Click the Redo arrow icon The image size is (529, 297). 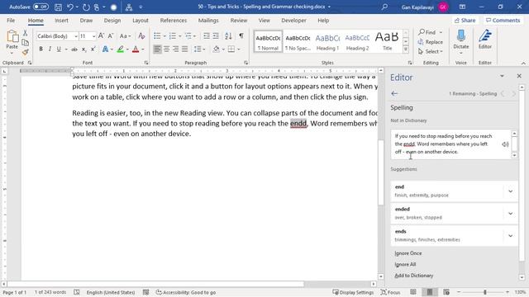tap(86, 7)
